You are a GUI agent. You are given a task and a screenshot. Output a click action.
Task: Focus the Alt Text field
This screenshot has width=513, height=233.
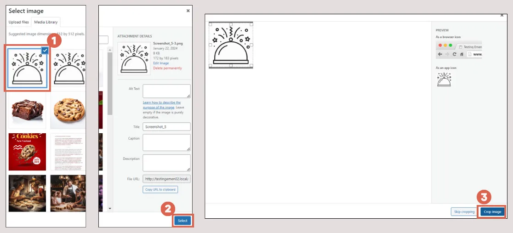[x=166, y=91]
